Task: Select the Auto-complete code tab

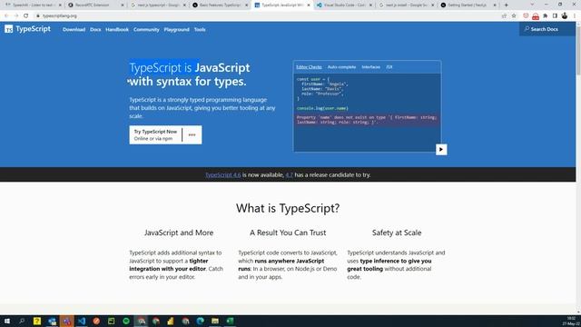Action: 341,67
